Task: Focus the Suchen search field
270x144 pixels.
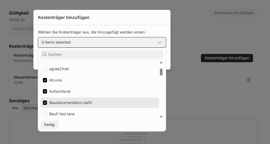Action: (104, 55)
